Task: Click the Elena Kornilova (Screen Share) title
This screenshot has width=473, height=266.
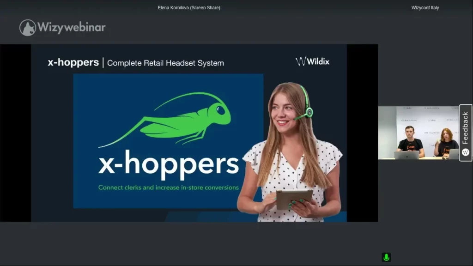Action: pos(189,8)
